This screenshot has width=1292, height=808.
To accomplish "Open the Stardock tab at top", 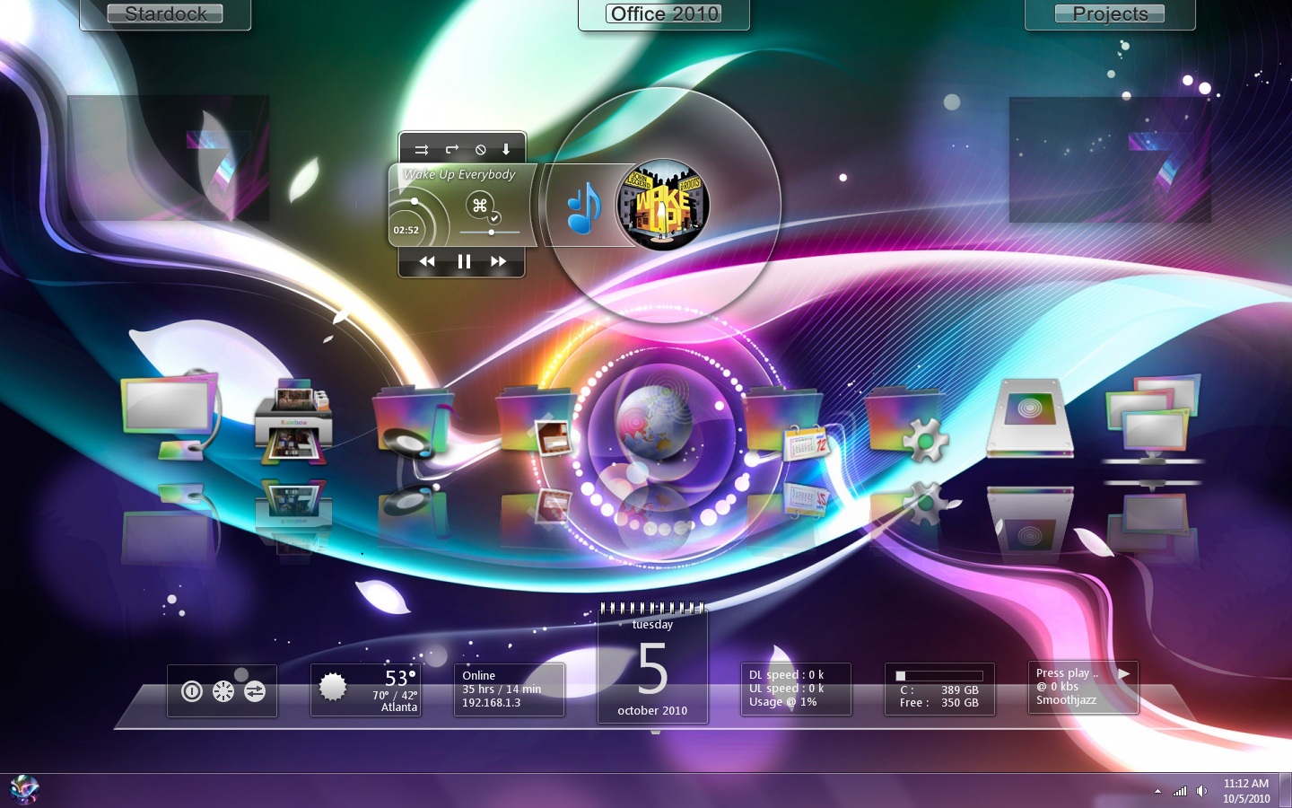I will coord(165,13).
